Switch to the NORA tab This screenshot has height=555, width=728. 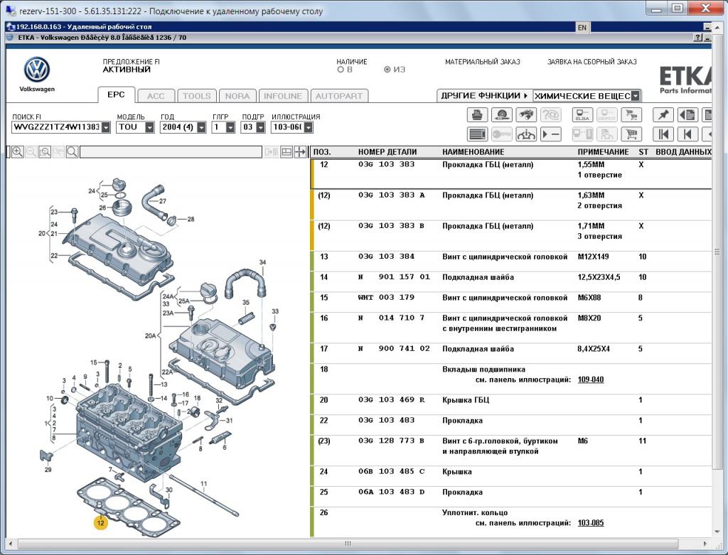pyautogui.click(x=237, y=96)
